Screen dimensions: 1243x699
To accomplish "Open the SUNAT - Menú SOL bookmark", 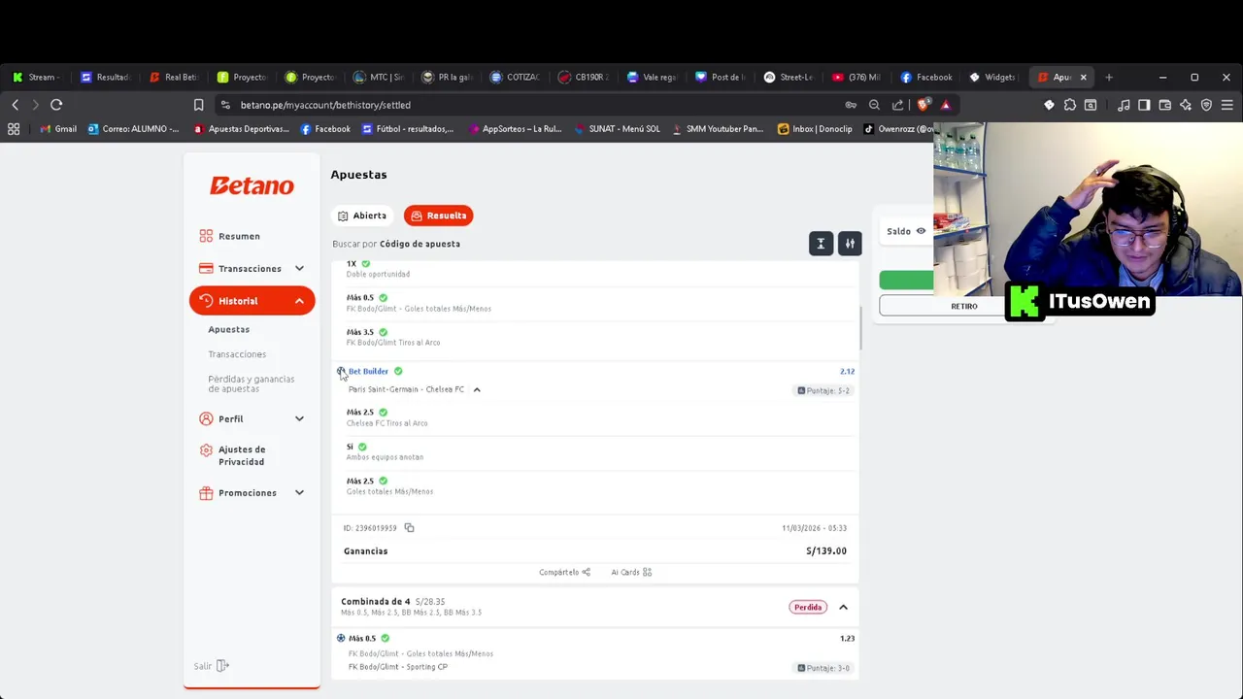I will [x=617, y=129].
